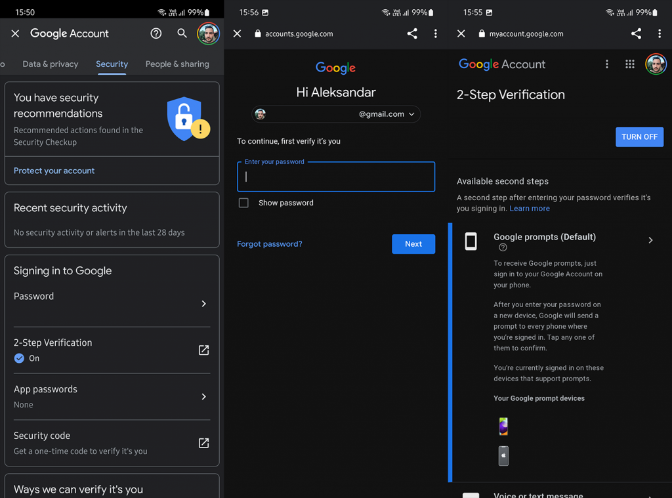Viewport: 672px width, 498px height.
Task: Open the overflow menu on myaccount.google.com page
Action: [x=660, y=33]
